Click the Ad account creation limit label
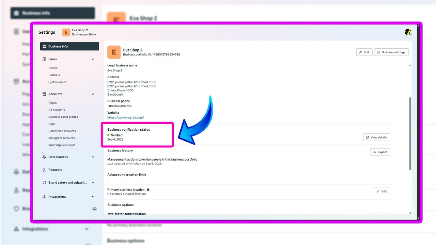Screen dimensions: 436x245 coord(126,175)
